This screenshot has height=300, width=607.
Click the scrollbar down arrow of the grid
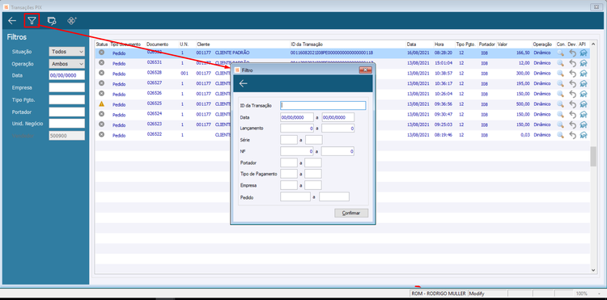click(x=593, y=270)
